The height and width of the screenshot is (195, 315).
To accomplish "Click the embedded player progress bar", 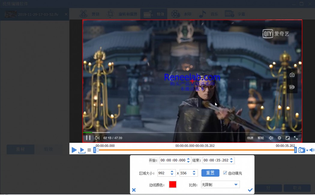I will pos(192,133).
